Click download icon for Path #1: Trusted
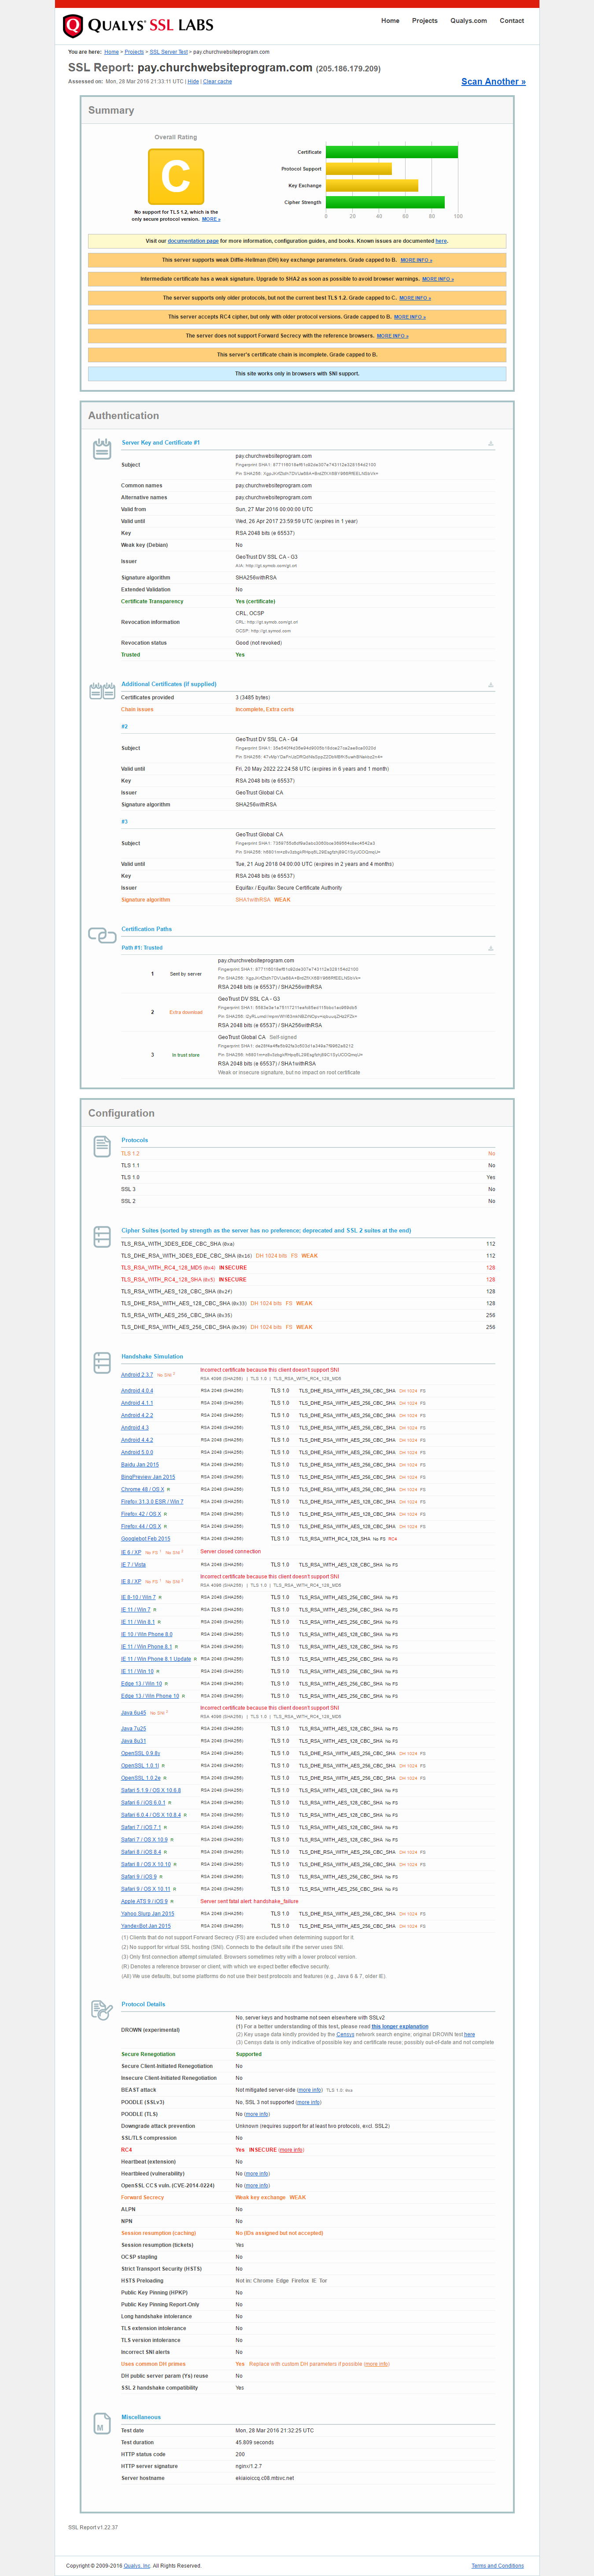Screen dimensions: 594x2576 pyautogui.click(x=490, y=948)
